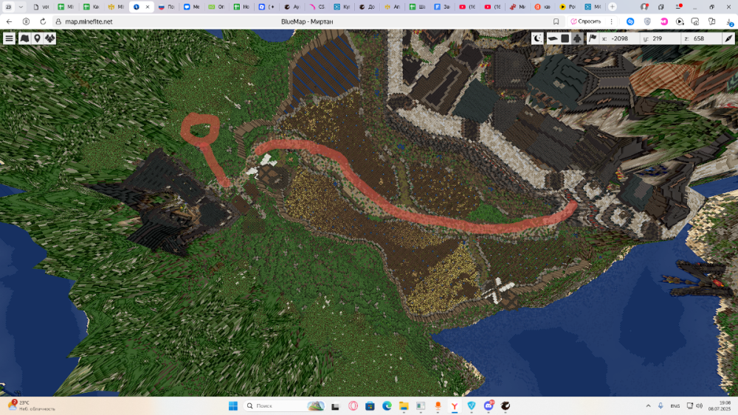
Task: Expand the tab list dropdown chevron
Action: point(21,7)
